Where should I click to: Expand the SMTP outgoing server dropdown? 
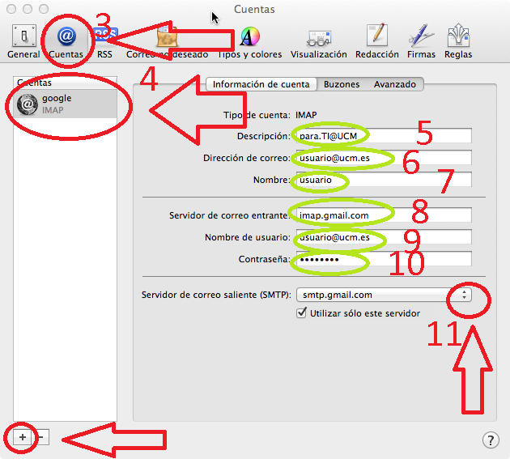click(x=463, y=295)
